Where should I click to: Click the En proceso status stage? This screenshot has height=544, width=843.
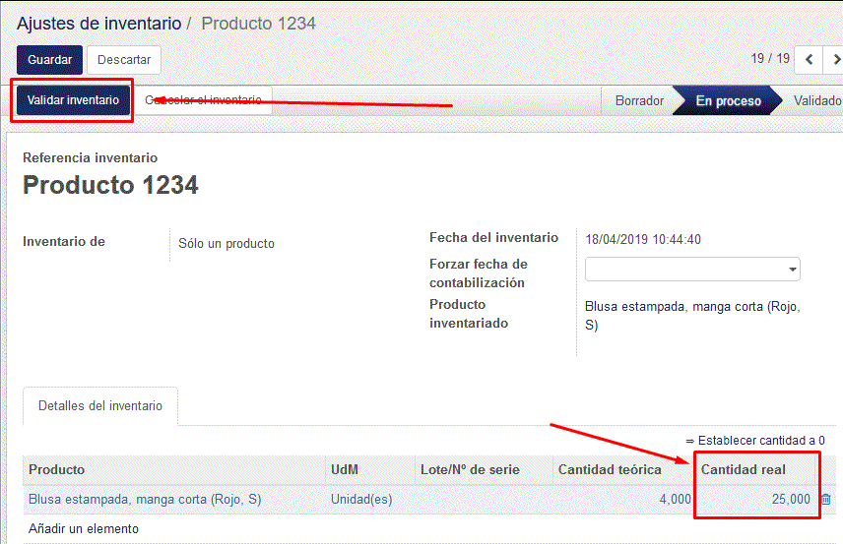tap(728, 101)
